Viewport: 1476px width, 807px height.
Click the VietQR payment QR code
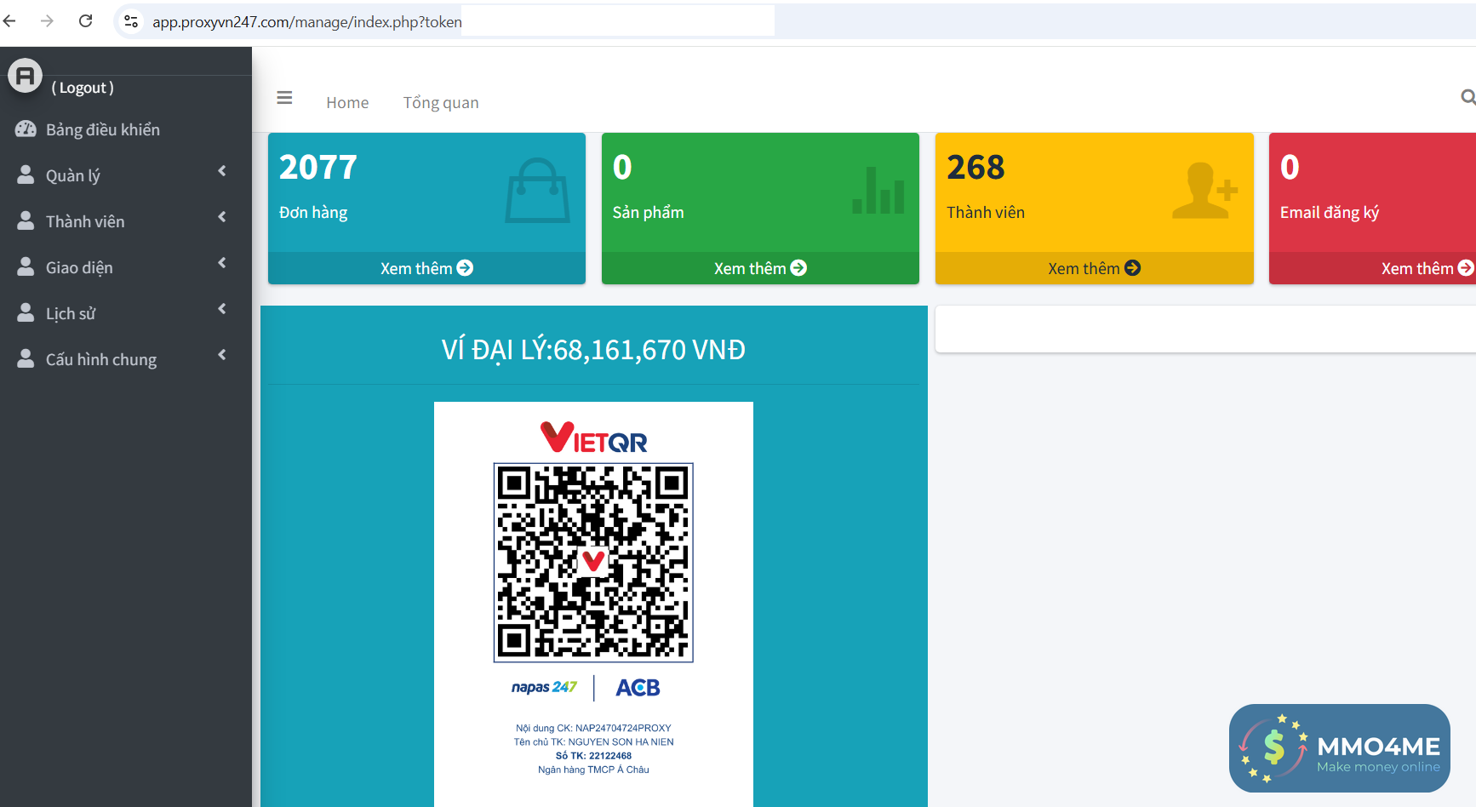click(593, 563)
